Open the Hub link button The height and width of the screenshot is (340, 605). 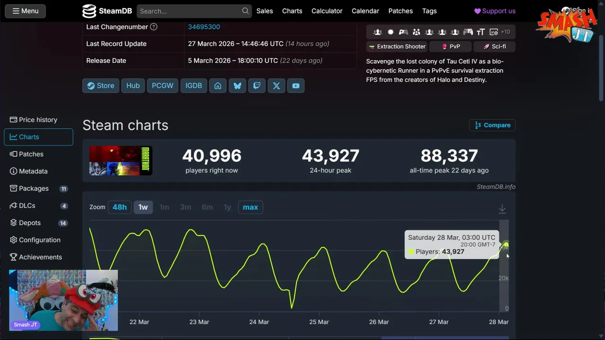(x=133, y=85)
